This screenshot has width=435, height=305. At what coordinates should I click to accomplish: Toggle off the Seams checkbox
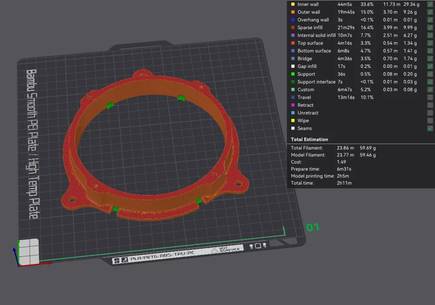click(430, 128)
